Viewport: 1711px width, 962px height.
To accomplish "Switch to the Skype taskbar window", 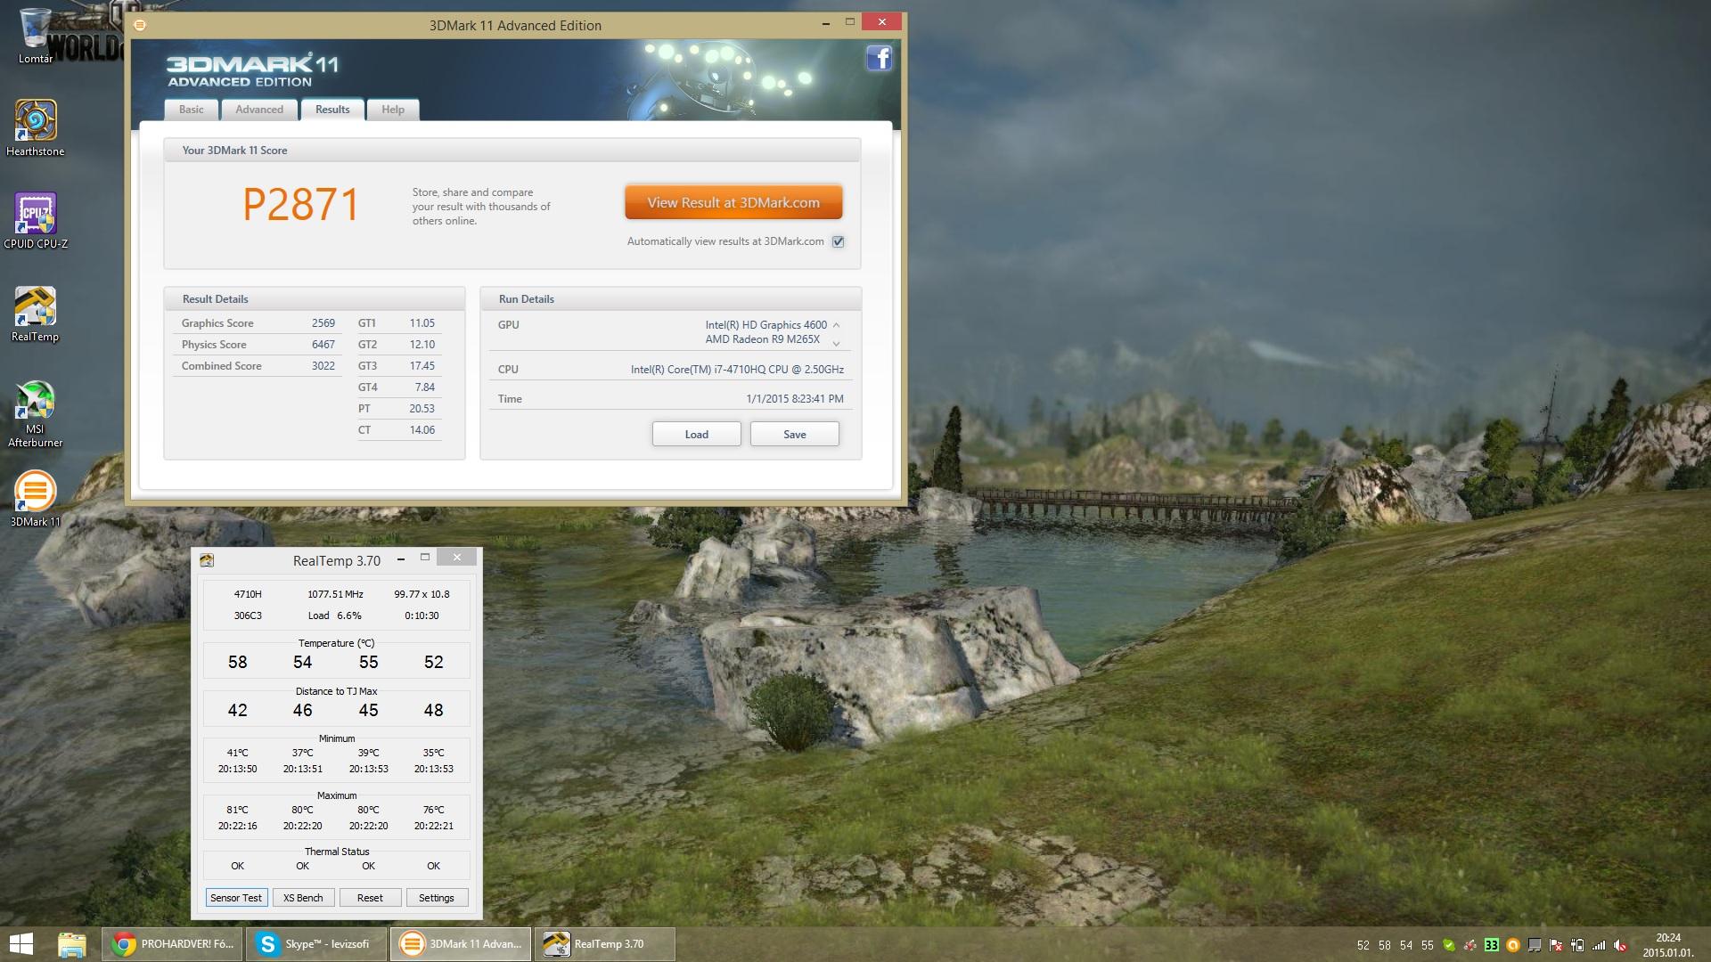I will (316, 944).
